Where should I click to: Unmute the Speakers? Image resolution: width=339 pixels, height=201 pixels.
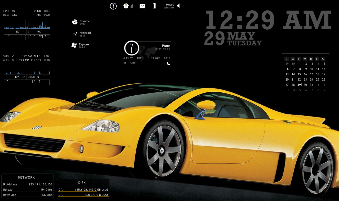(178, 6)
